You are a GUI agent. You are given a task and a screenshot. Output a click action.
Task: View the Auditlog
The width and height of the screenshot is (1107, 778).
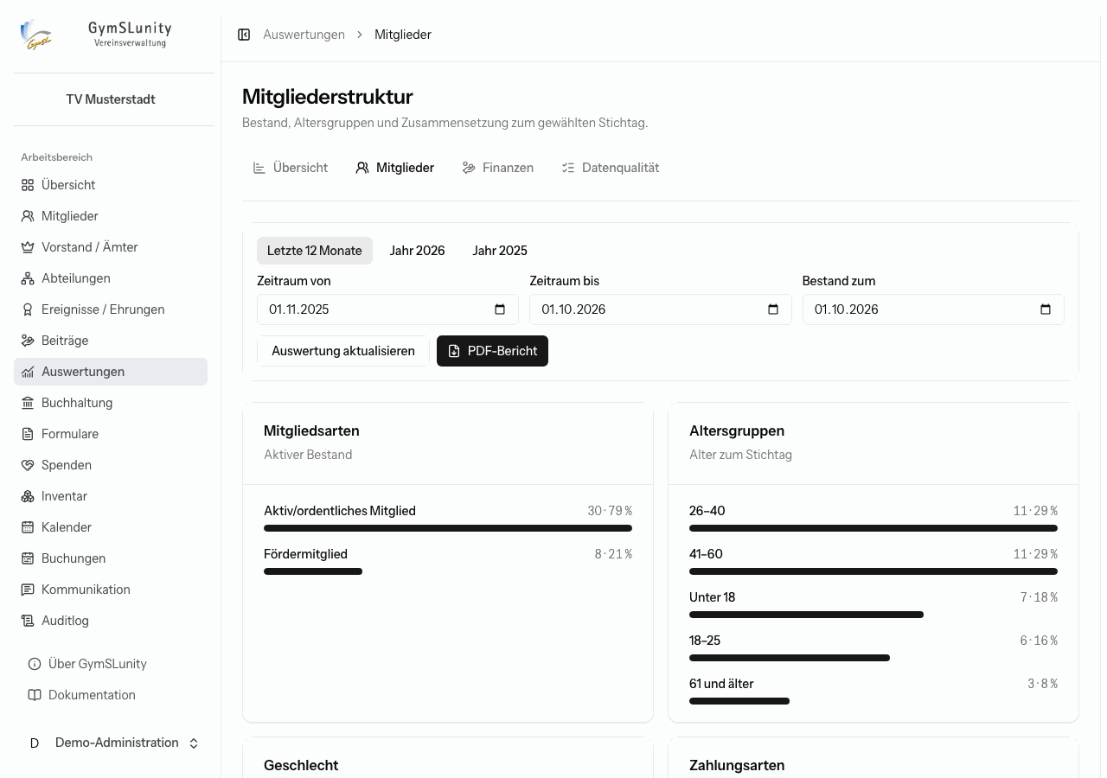tap(111, 621)
